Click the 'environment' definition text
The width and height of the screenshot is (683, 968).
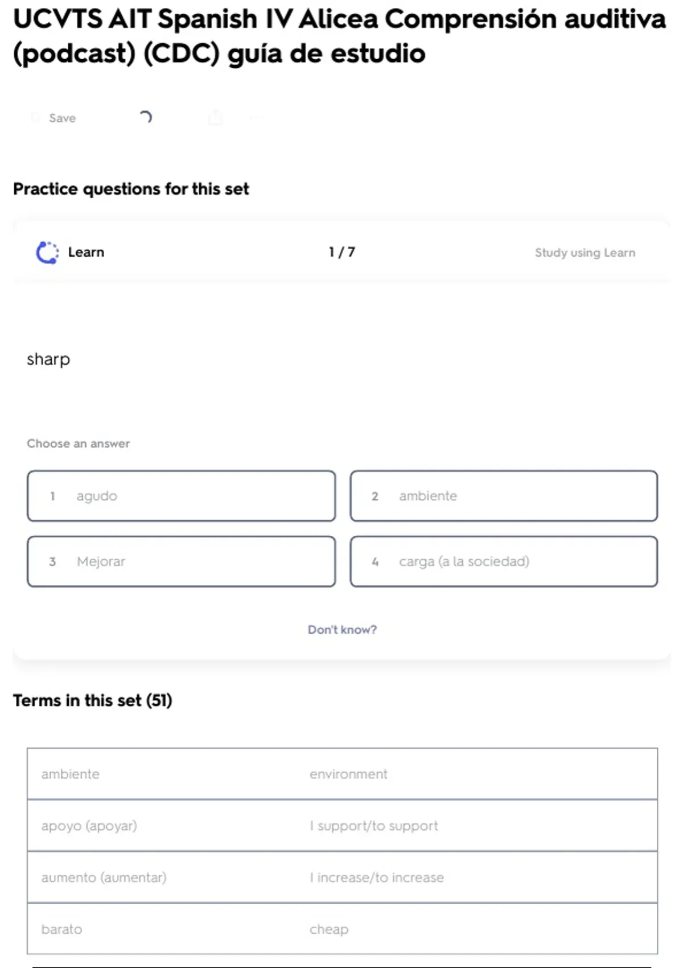coord(348,774)
